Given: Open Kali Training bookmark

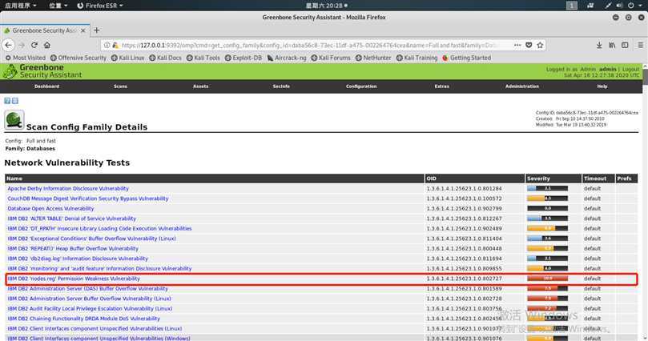Looking at the screenshot, I should 417,58.
